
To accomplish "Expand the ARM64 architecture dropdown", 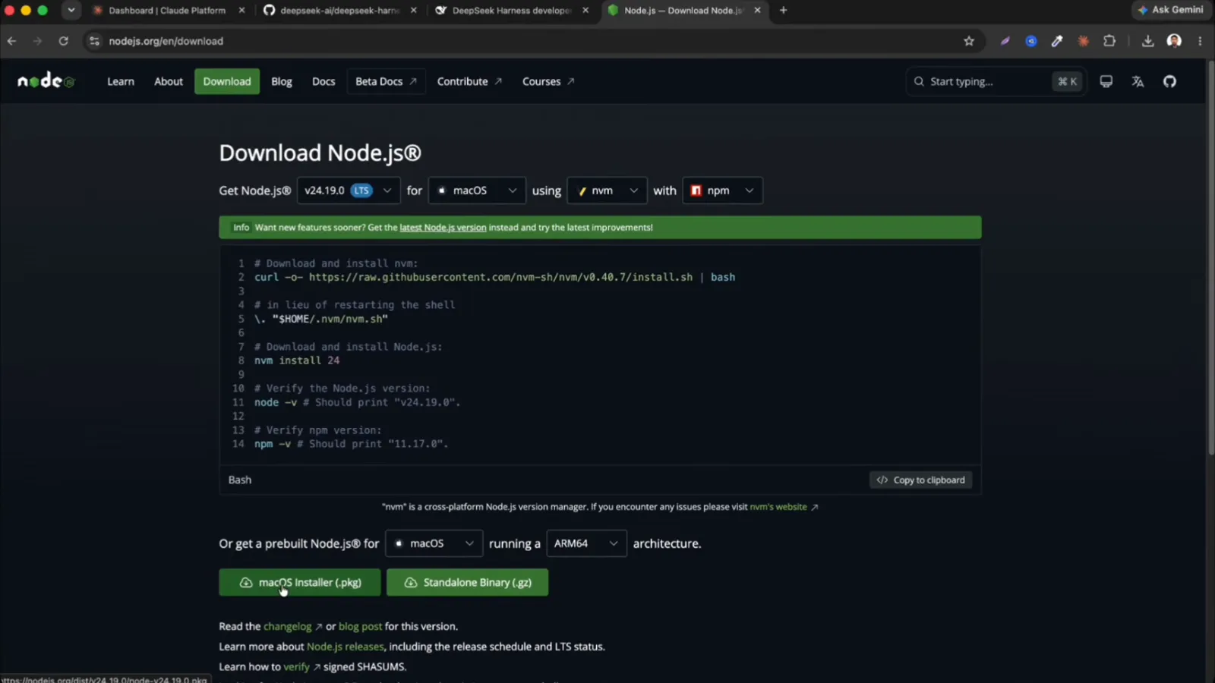I will point(586,543).
